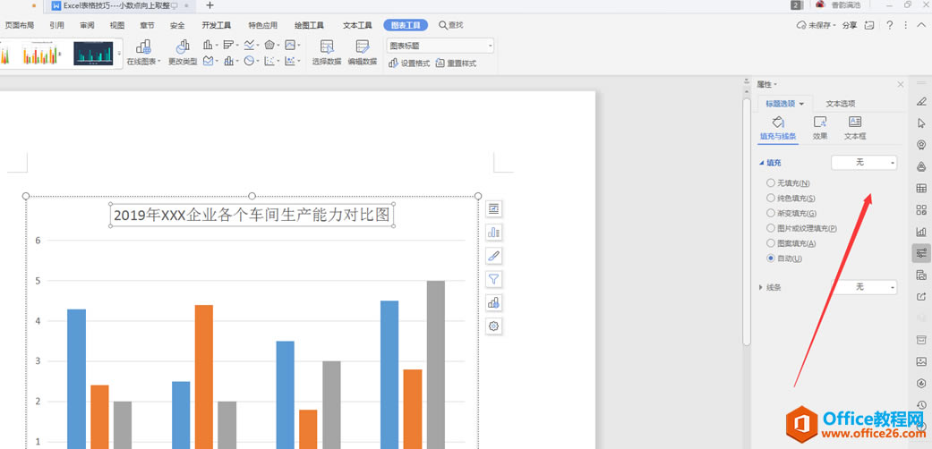Select 渐变填充(G) gradient fill option

pos(791,213)
